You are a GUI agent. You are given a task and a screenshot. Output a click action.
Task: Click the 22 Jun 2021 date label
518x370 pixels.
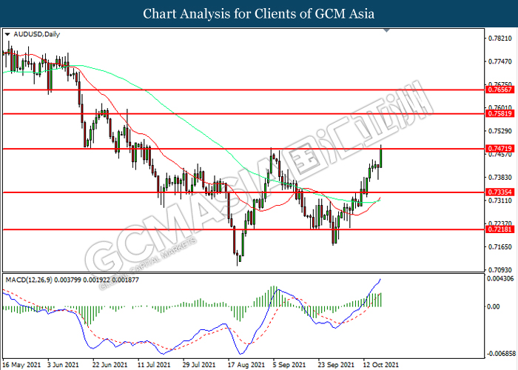point(110,365)
